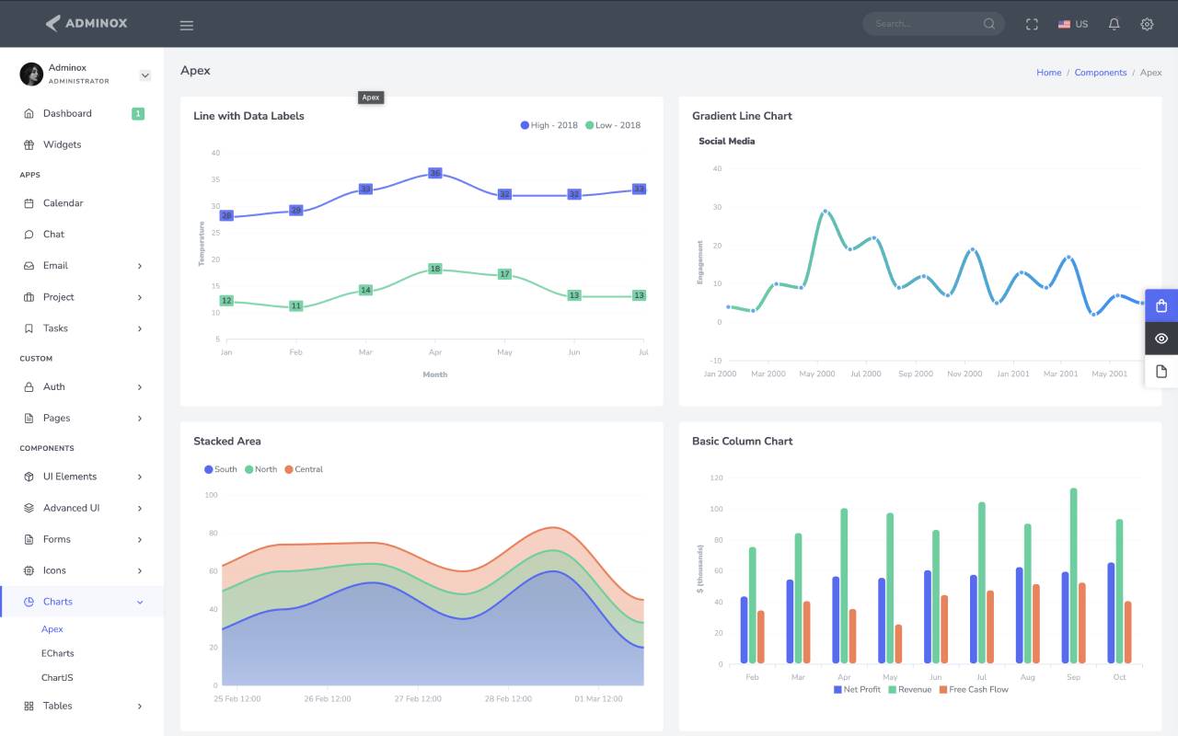Go to the Home breadcrumb link

1048,72
